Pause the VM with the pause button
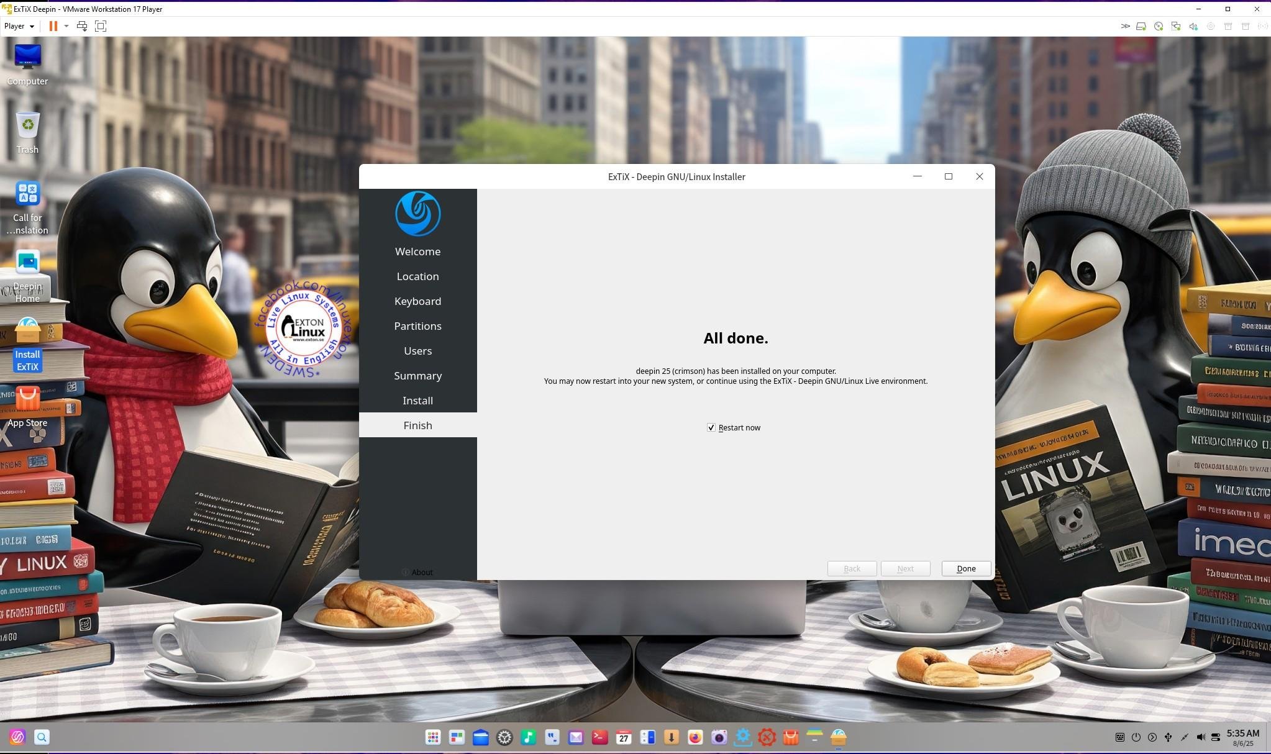Image resolution: width=1271 pixels, height=754 pixels. [x=53, y=26]
